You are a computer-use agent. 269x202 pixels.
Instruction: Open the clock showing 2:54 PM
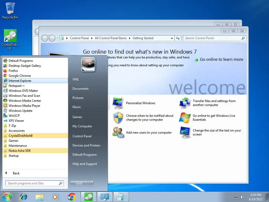pyautogui.click(x=256, y=197)
